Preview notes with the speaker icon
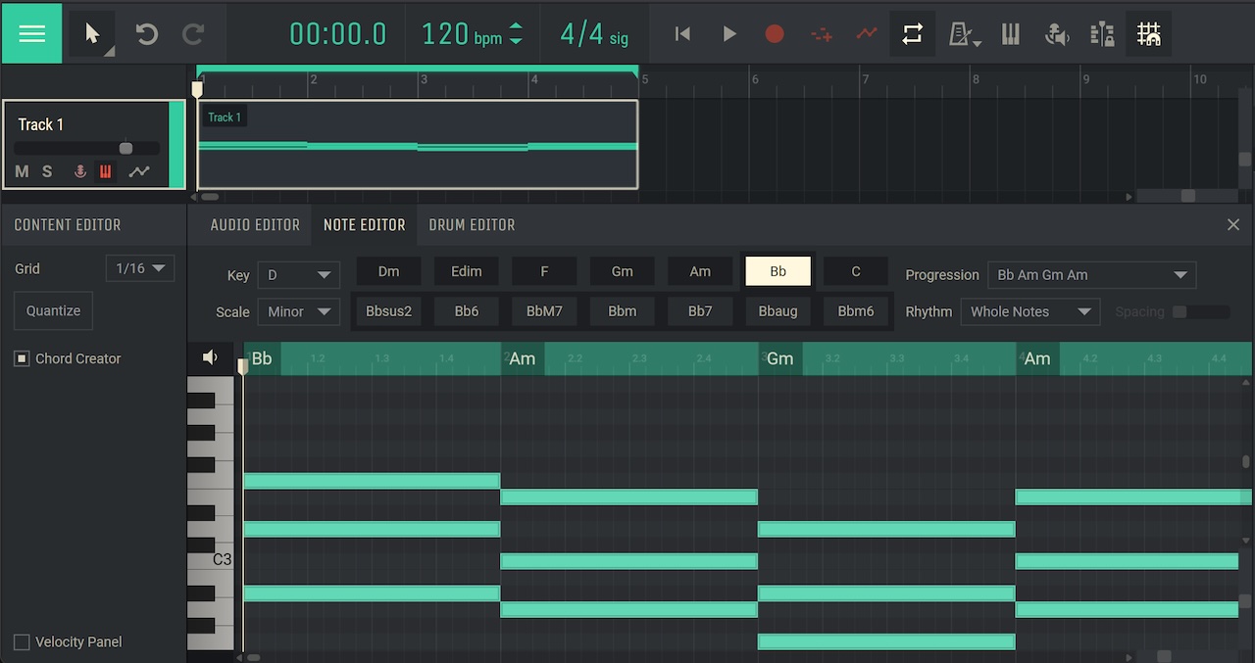 click(x=210, y=357)
